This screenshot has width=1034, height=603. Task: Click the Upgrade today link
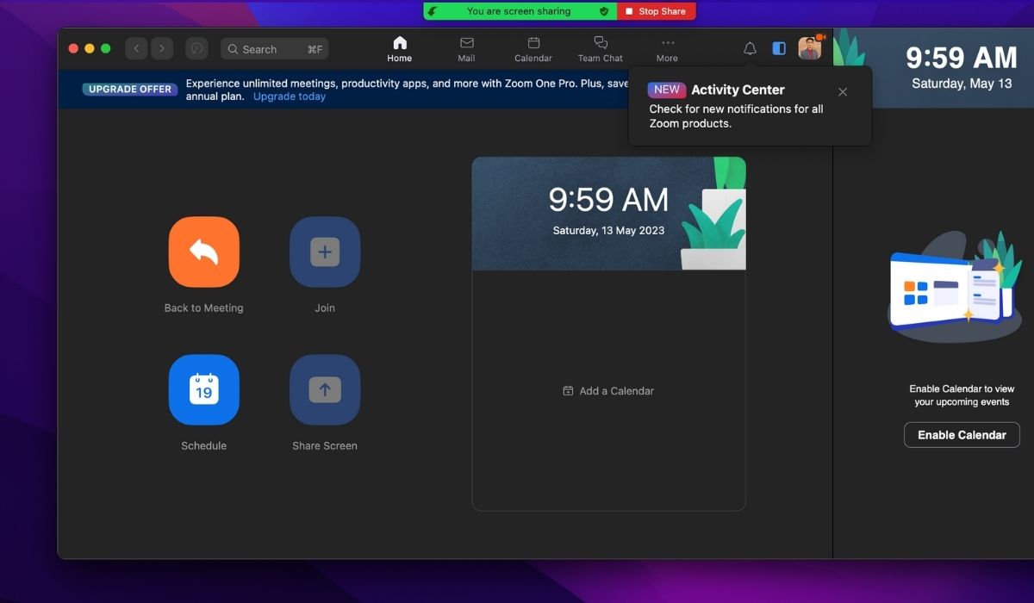pos(290,96)
